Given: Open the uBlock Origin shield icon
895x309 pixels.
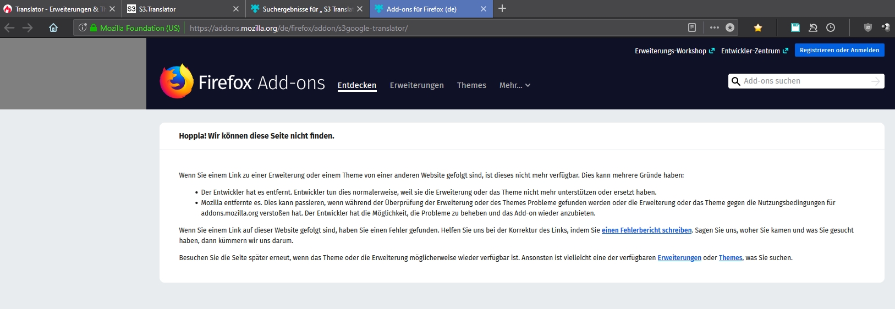Looking at the screenshot, I should pyautogui.click(x=868, y=27).
